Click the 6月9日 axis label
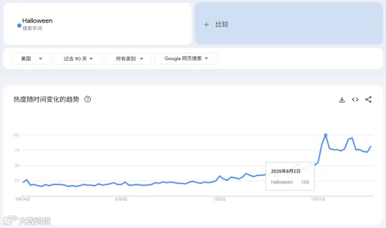The image size is (386, 228). click(121, 199)
